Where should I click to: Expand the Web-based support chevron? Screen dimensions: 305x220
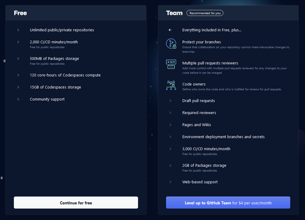click(x=170, y=182)
